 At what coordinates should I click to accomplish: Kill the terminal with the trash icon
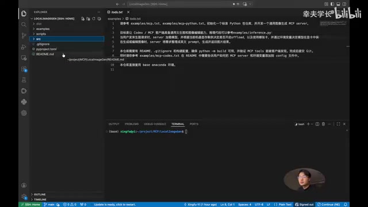tap(323, 124)
